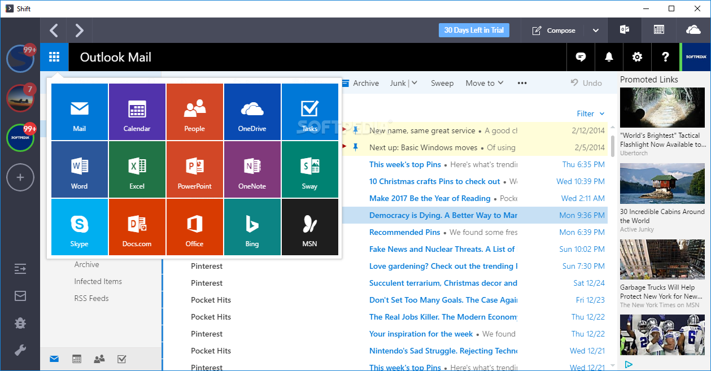The height and width of the screenshot is (371, 711).
Task: Switch to Calendar tab at bottom
Action: tap(77, 359)
